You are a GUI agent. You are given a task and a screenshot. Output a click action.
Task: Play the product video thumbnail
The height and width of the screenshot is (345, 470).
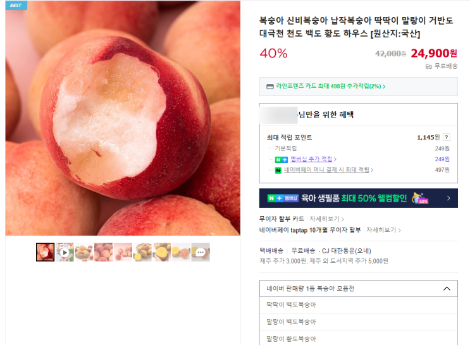pos(65,252)
